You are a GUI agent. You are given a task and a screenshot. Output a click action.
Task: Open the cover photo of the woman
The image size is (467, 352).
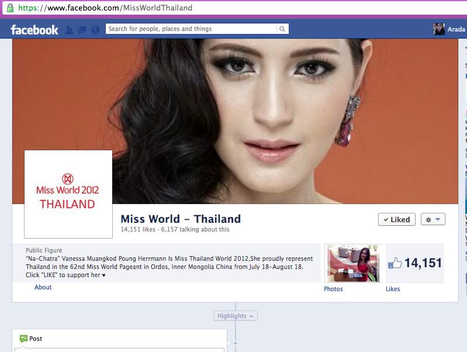tap(236, 121)
